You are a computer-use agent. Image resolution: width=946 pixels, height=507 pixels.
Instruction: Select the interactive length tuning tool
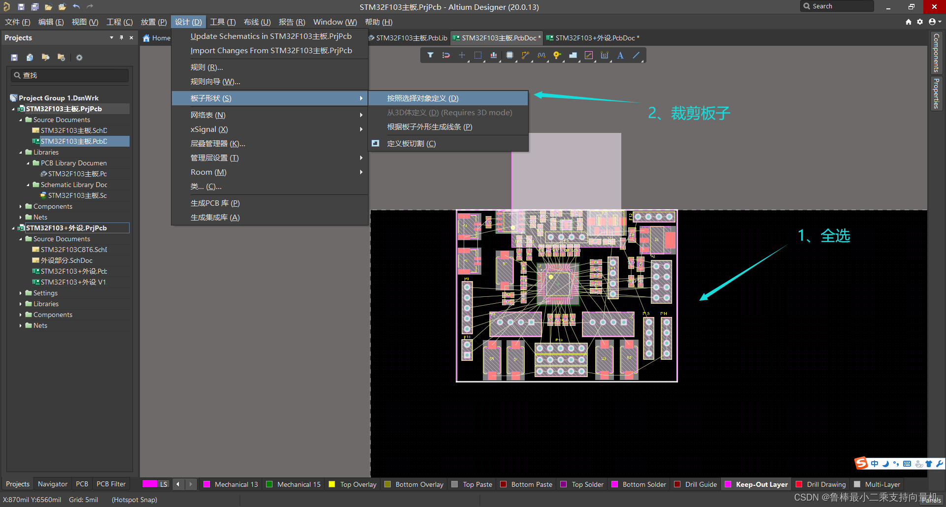coord(541,55)
